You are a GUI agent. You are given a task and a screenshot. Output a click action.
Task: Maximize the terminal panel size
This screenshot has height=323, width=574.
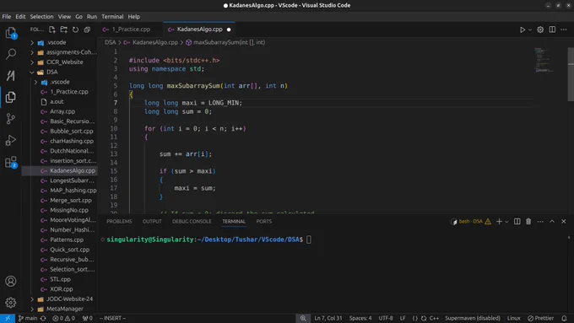(552, 221)
